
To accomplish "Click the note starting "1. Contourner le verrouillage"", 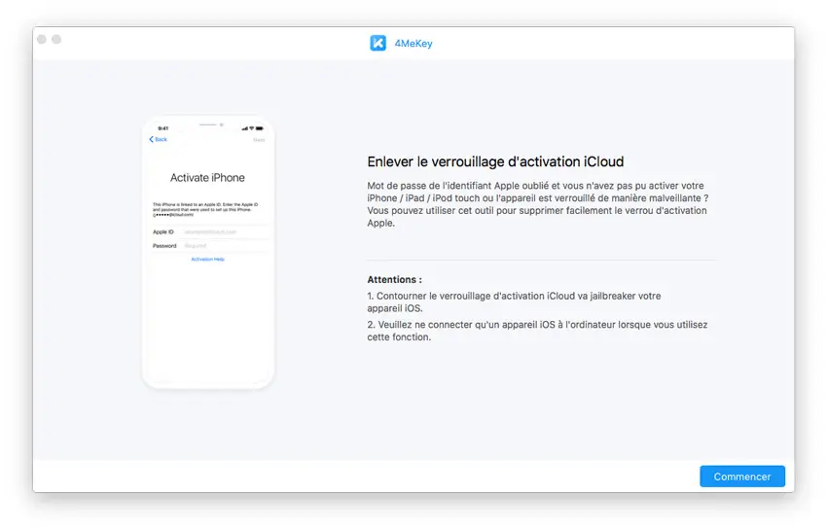I will [x=514, y=302].
